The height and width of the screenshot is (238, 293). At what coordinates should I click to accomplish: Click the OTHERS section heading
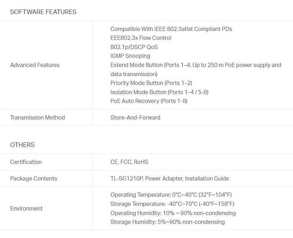pyautogui.click(x=23, y=145)
